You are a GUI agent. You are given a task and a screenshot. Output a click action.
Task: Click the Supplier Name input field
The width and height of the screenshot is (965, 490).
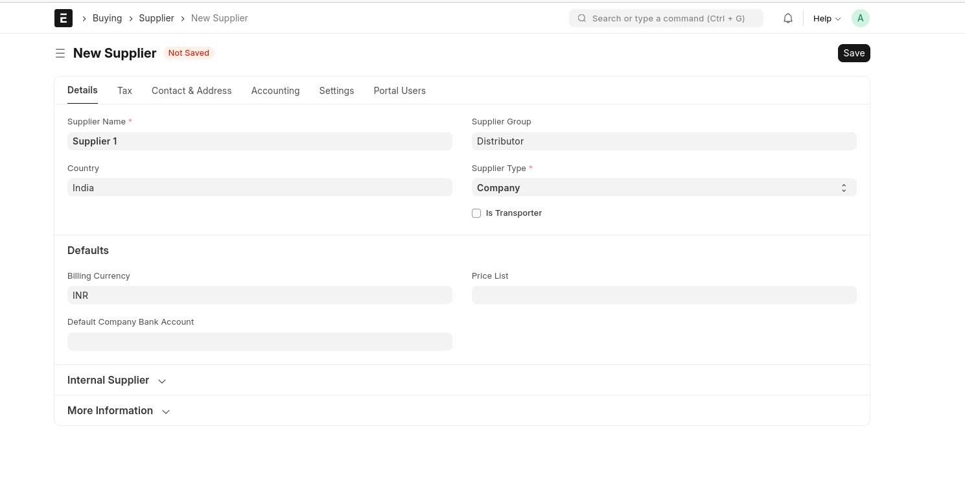tap(259, 141)
